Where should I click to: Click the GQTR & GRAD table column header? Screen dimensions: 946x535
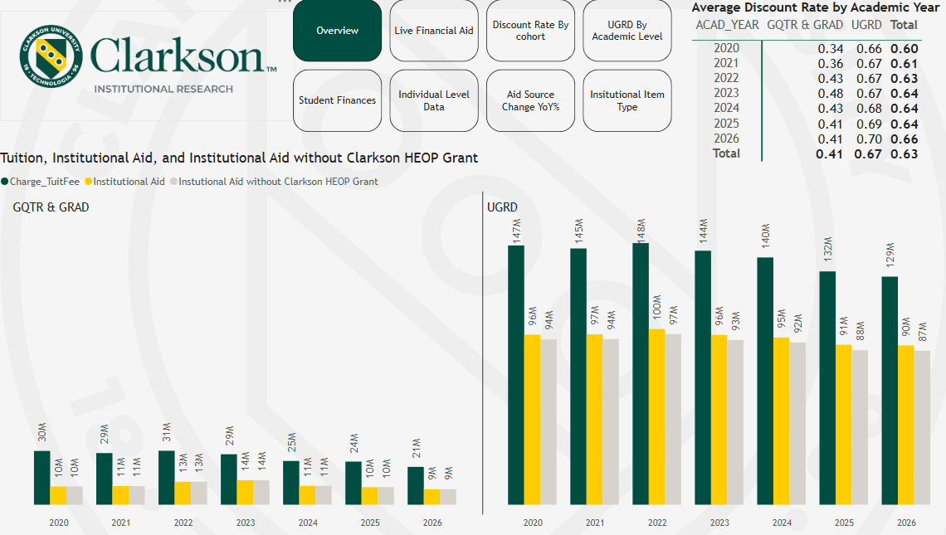click(x=805, y=25)
